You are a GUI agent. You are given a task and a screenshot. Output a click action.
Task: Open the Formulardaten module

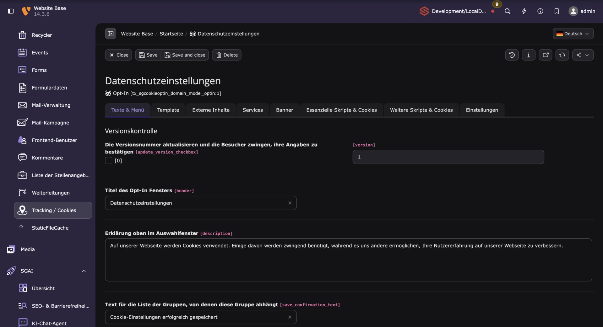[53, 88]
